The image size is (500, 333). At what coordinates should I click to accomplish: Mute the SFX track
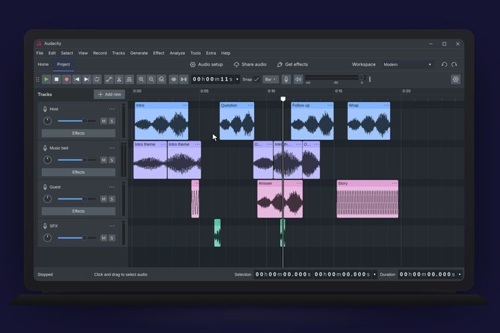point(103,238)
